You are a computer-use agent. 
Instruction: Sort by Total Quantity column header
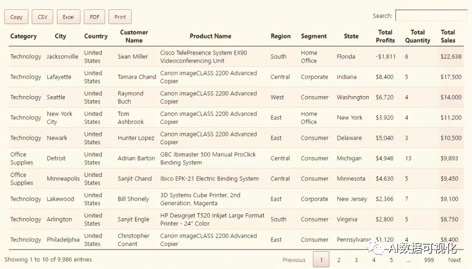418,36
